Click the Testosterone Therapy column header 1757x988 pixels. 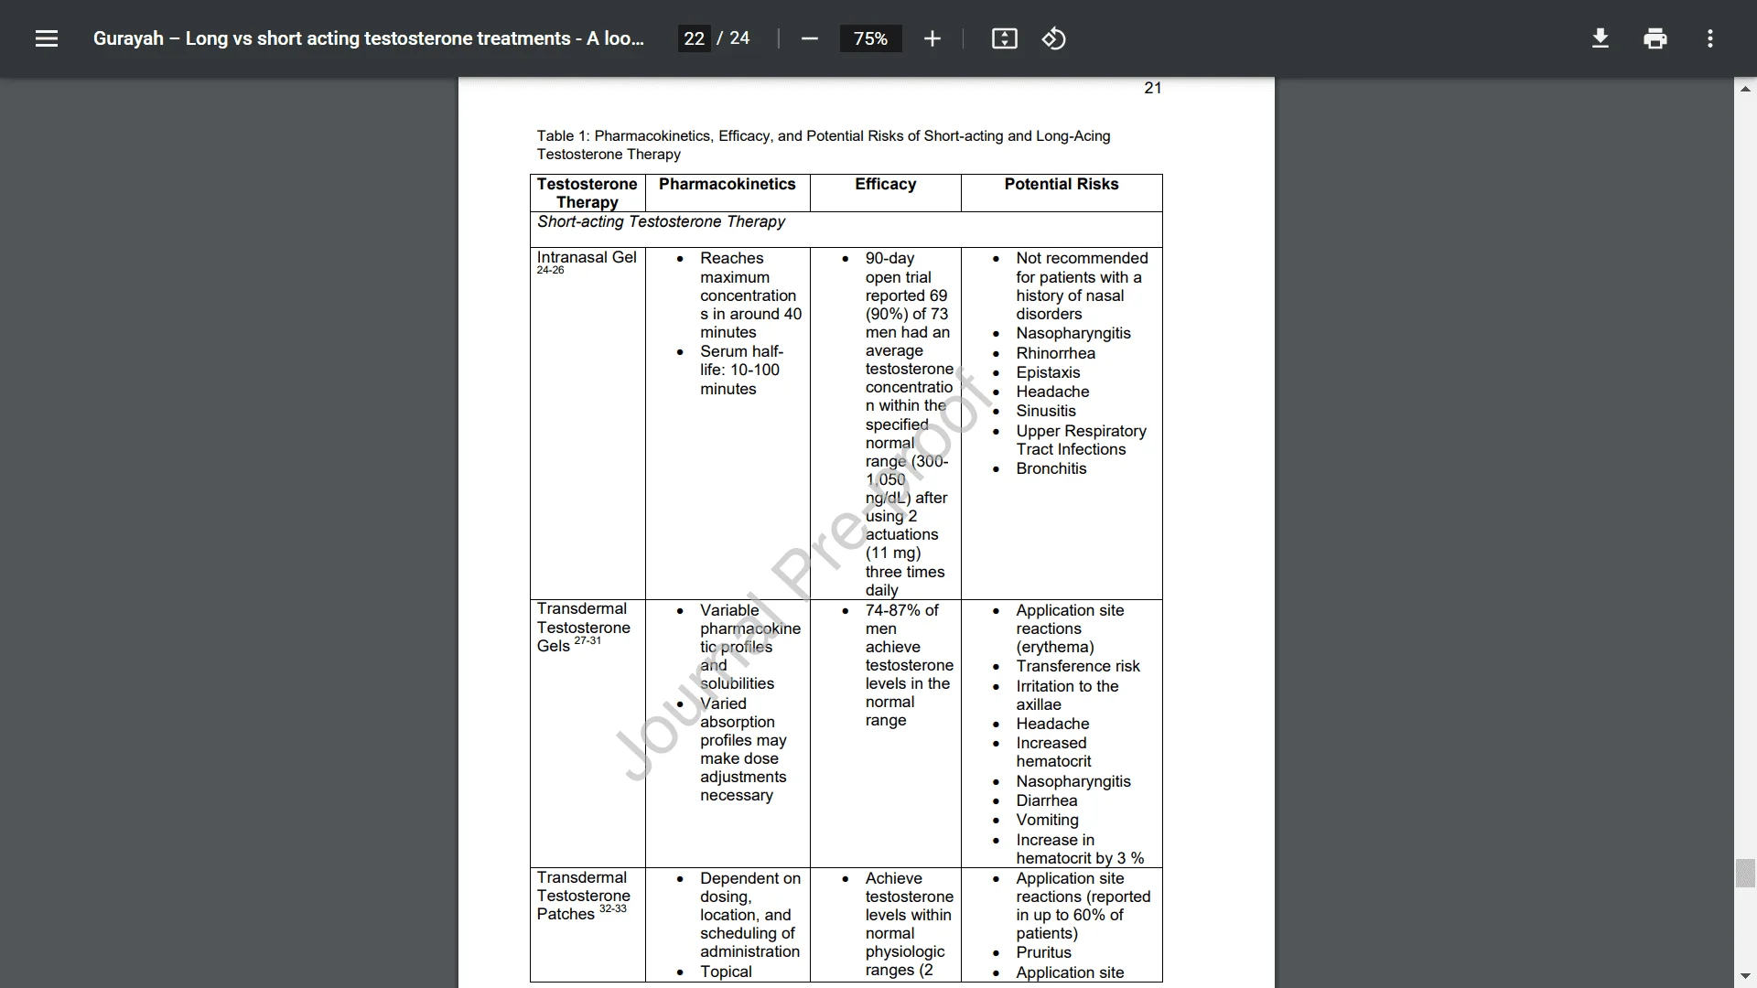pyautogui.click(x=587, y=193)
